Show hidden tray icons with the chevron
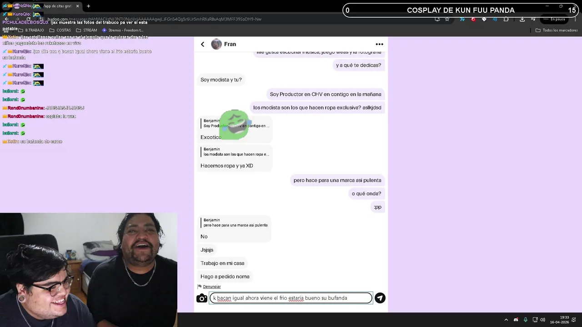This screenshot has width=582, height=327. point(506,320)
